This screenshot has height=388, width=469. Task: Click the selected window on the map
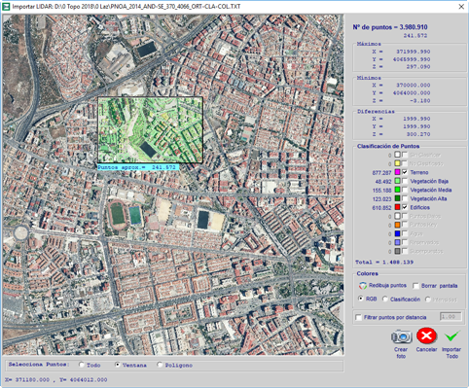[x=151, y=129]
